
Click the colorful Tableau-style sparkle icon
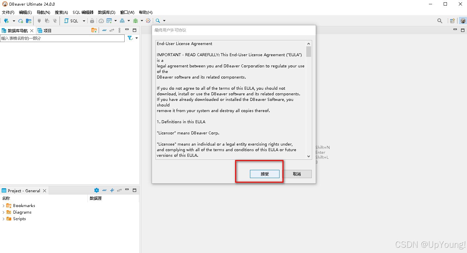tap(148, 21)
